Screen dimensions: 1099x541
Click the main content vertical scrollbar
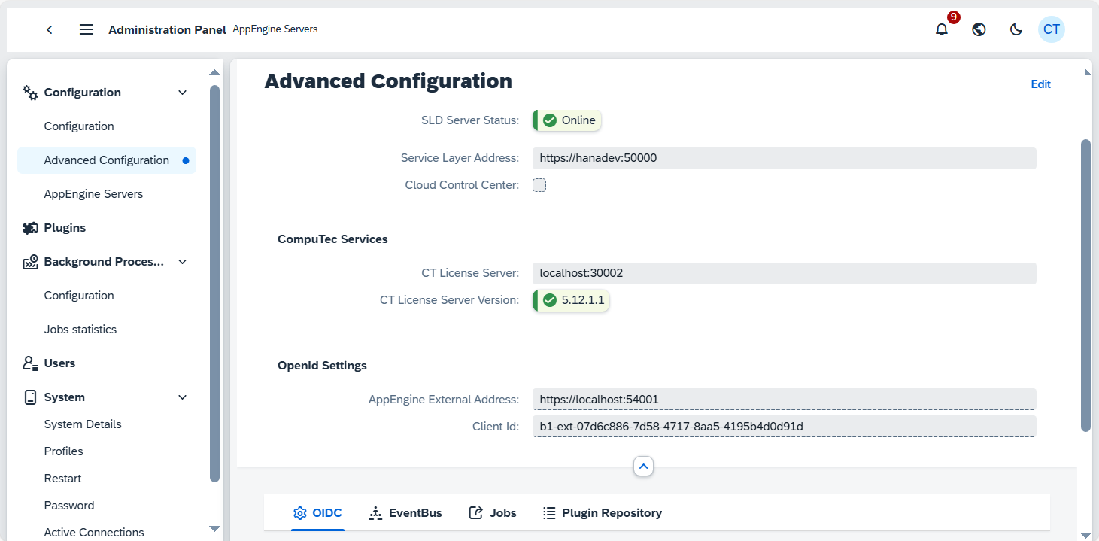1085,286
